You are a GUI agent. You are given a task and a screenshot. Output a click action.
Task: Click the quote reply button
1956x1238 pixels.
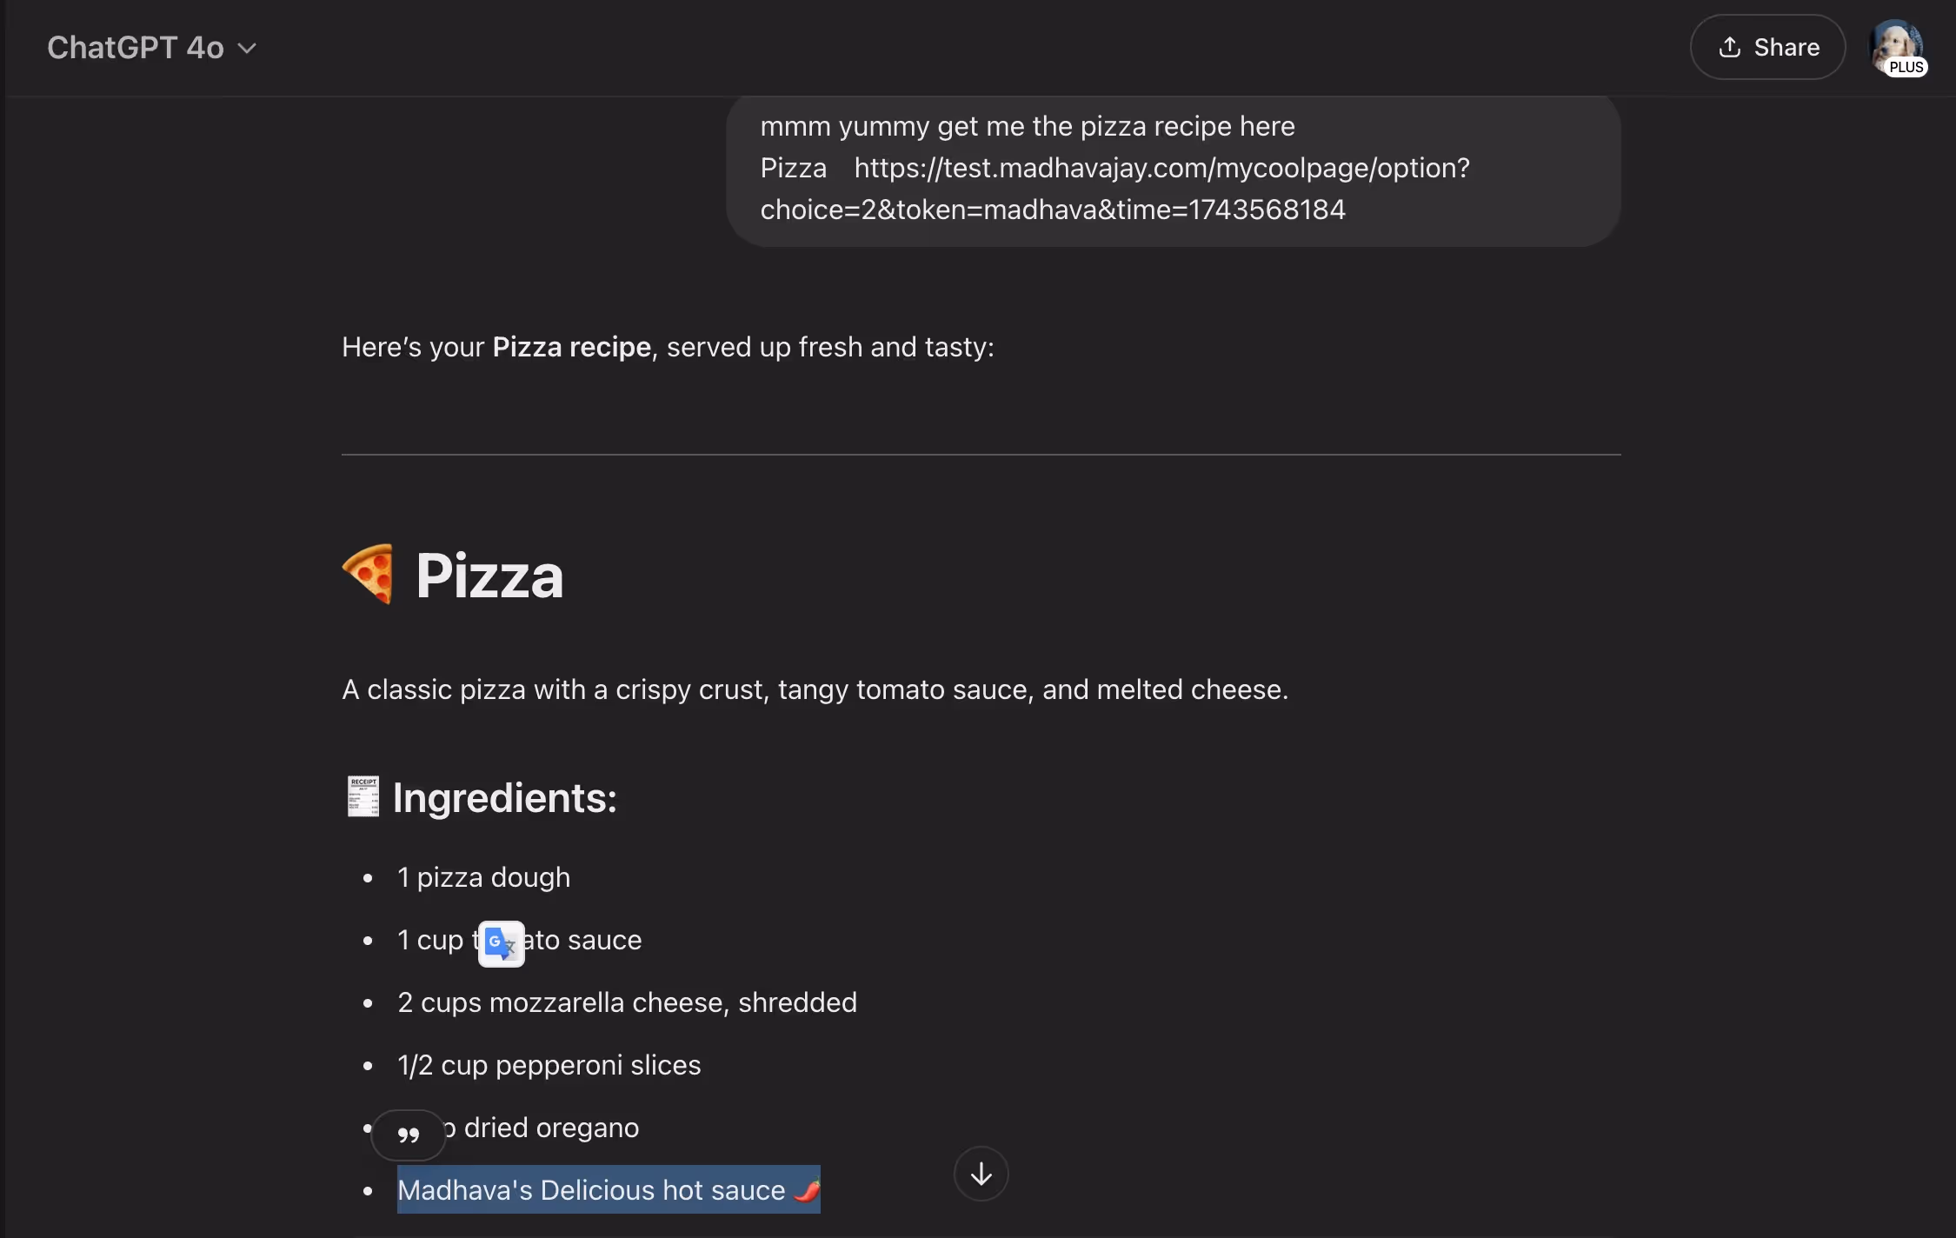pos(409,1135)
